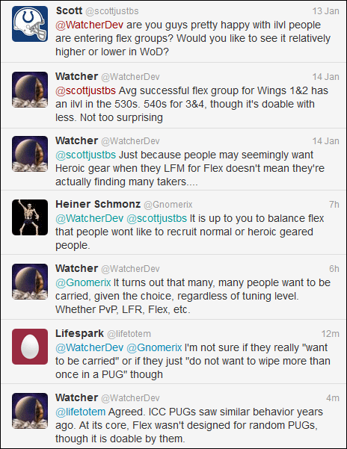
Task: Open Scott's profile name link
Action: tap(69, 11)
